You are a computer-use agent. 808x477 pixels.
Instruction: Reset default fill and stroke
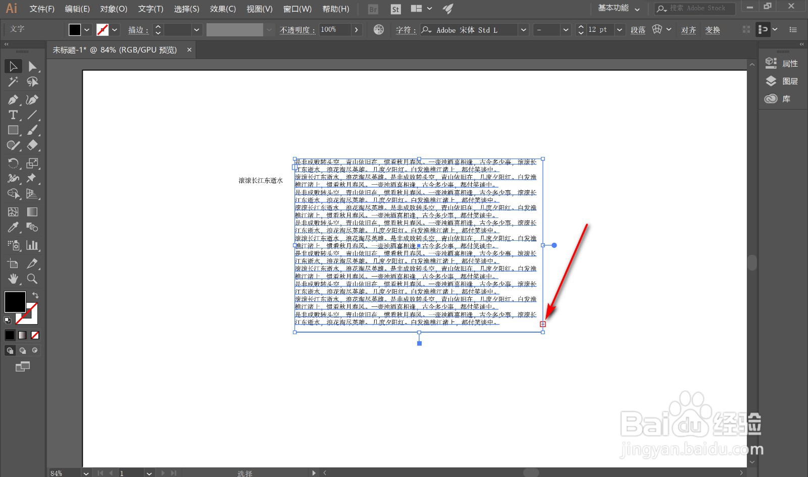tap(8, 320)
